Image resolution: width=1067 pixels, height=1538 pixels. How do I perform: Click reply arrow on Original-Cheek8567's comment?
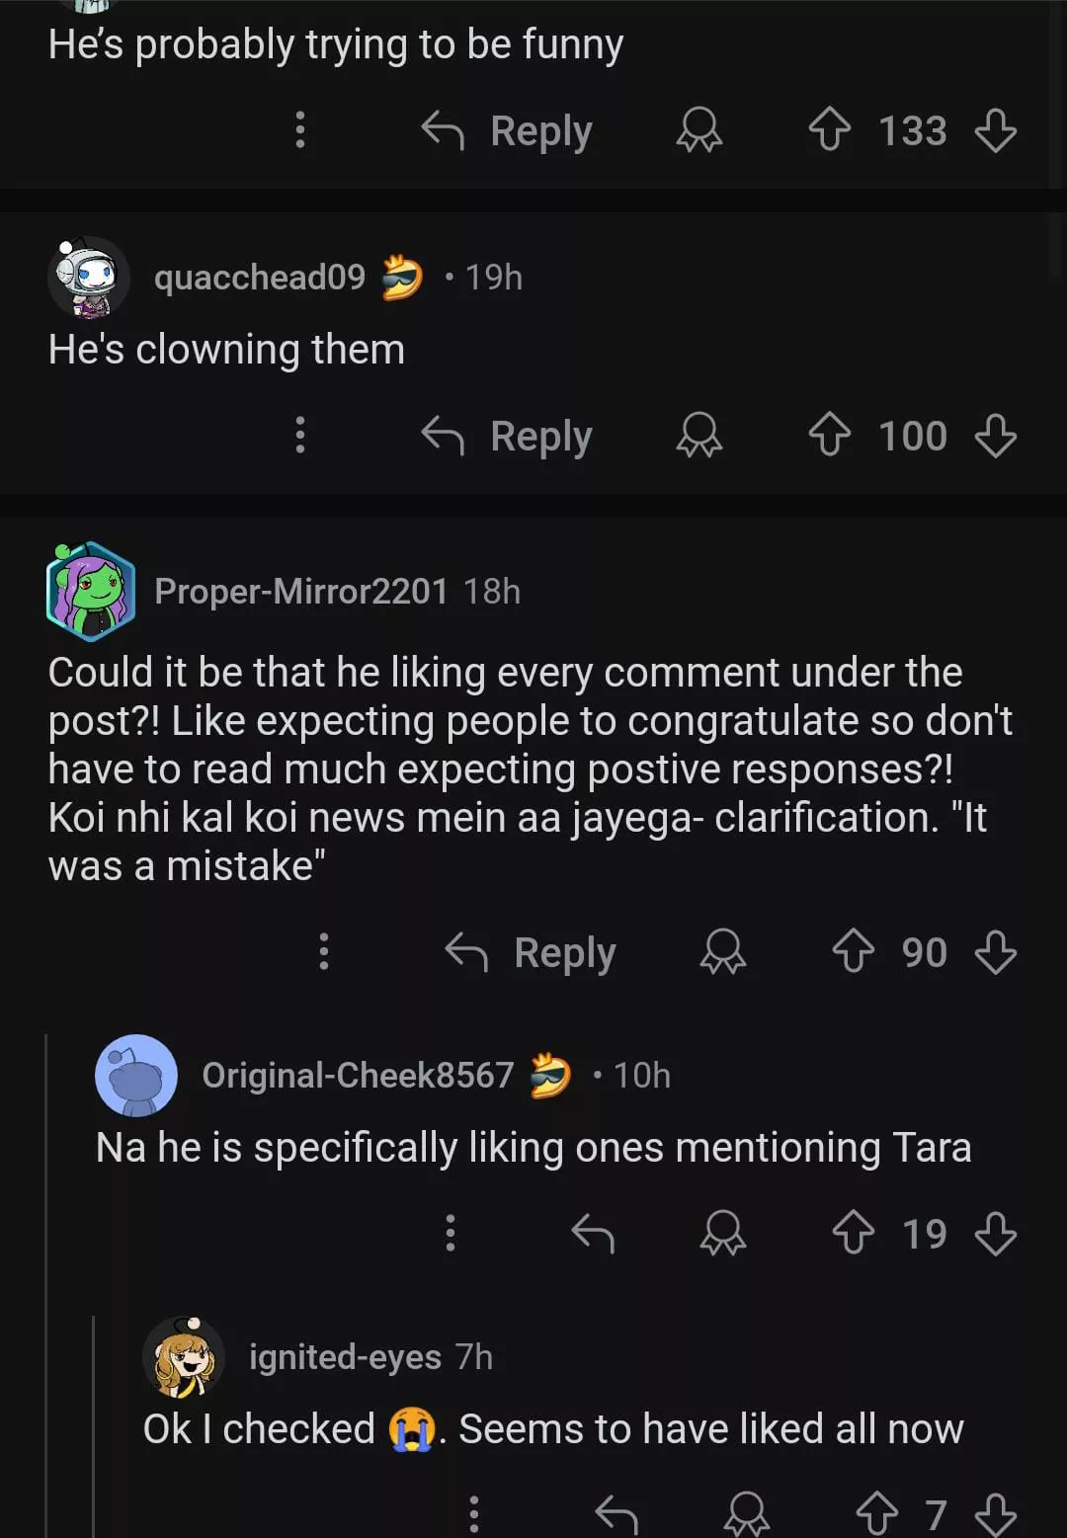tap(593, 1233)
